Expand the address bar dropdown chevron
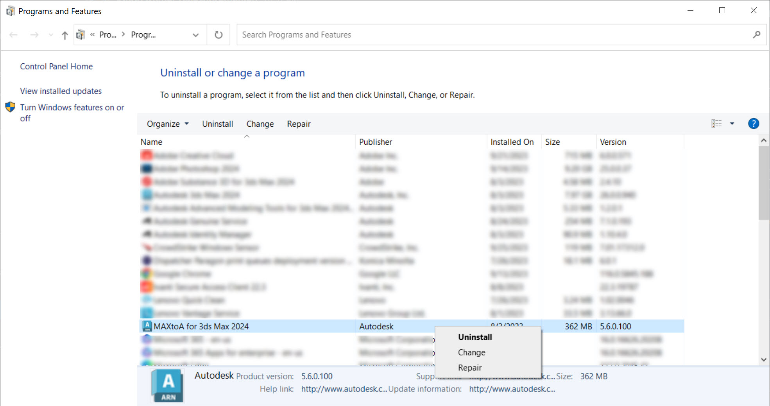 point(195,34)
